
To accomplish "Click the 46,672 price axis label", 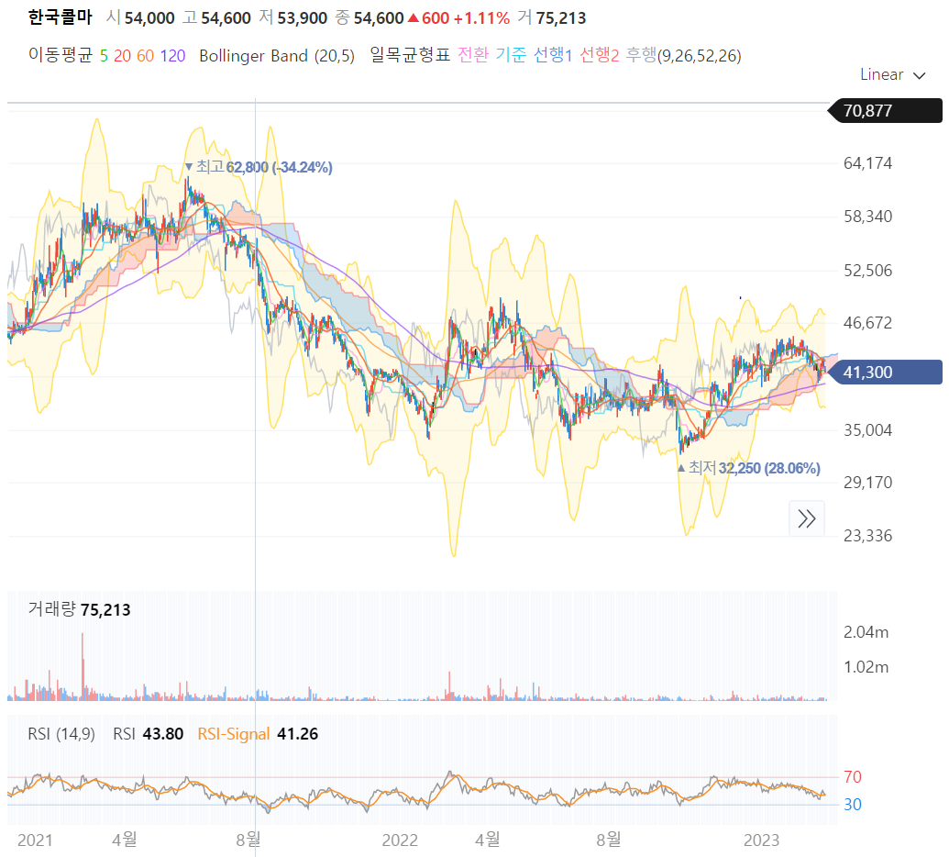I will coord(868,323).
